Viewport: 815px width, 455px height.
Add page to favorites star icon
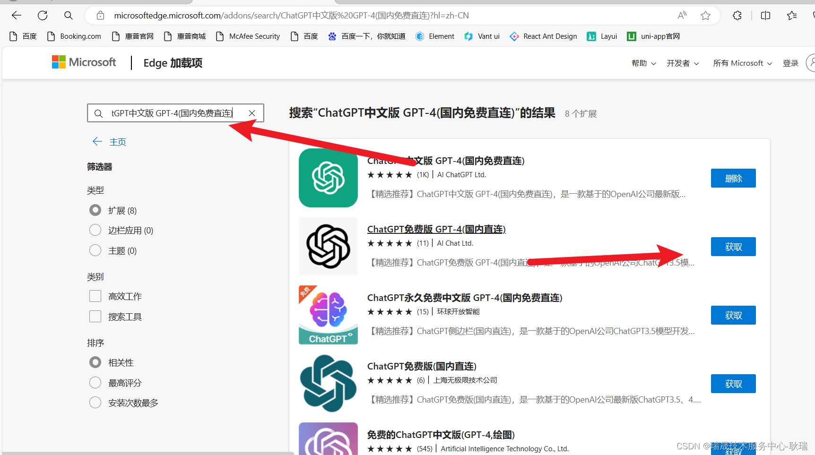click(705, 16)
